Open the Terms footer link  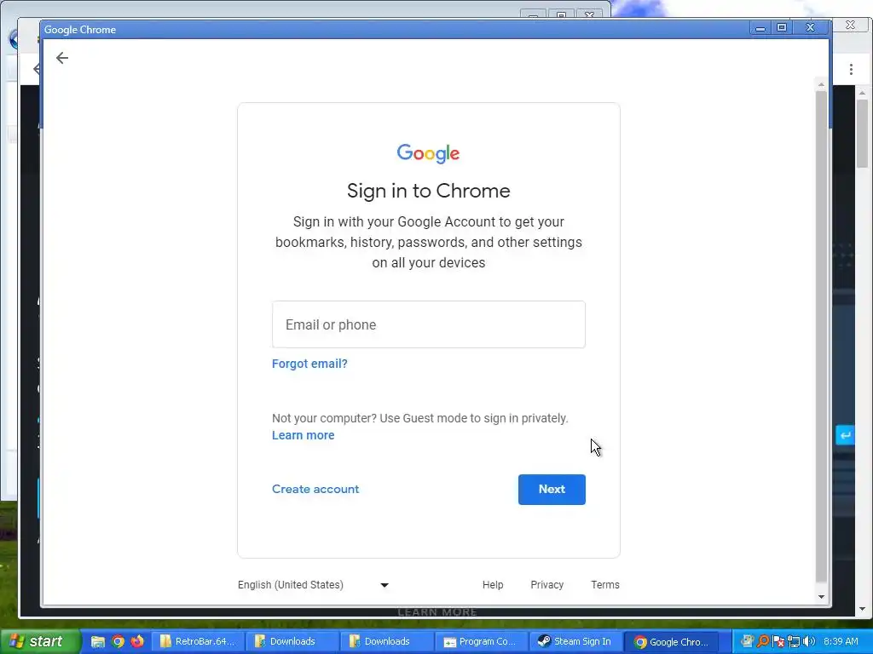pyautogui.click(x=604, y=584)
